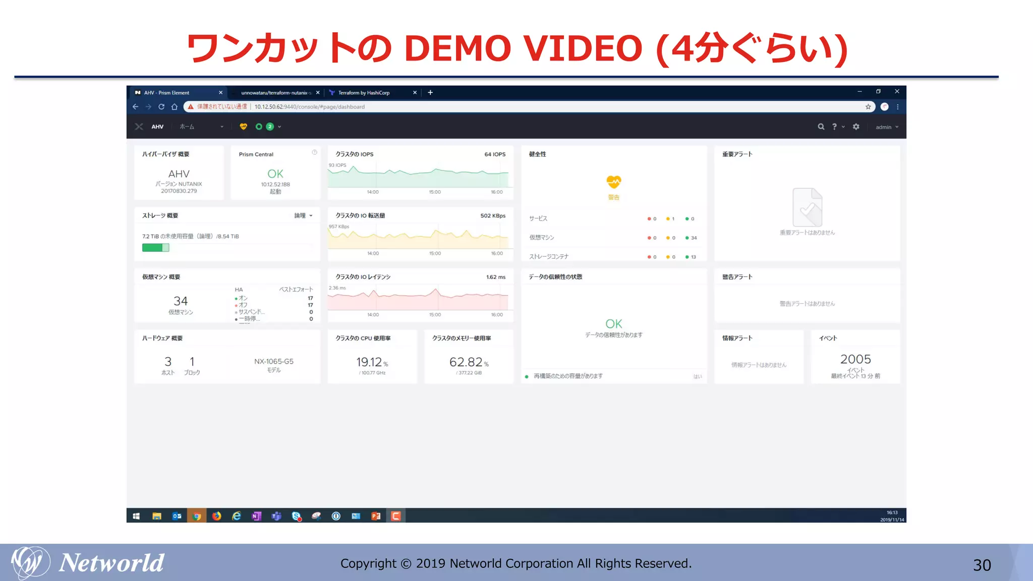Expand the chevron next to the 2 badge

pyautogui.click(x=279, y=127)
